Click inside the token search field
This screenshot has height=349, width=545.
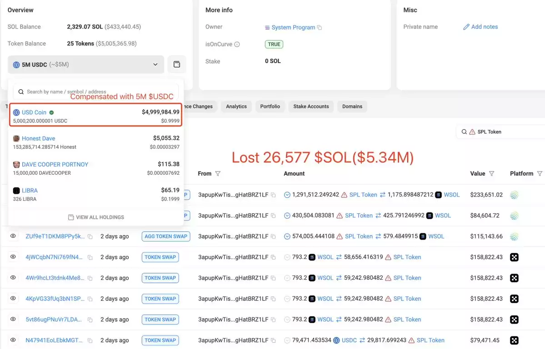pyautogui.click(x=95, y=92)
